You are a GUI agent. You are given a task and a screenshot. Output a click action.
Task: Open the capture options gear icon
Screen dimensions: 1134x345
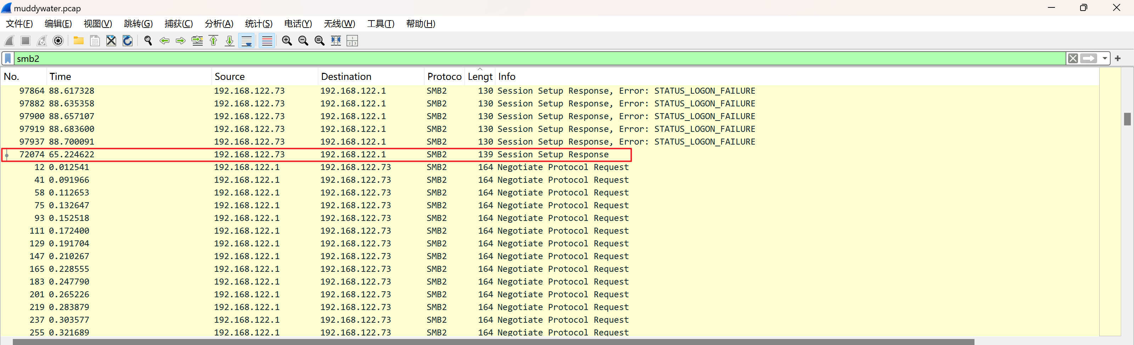[58, 41]
